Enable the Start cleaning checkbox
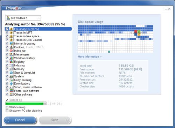 [7, 107]
